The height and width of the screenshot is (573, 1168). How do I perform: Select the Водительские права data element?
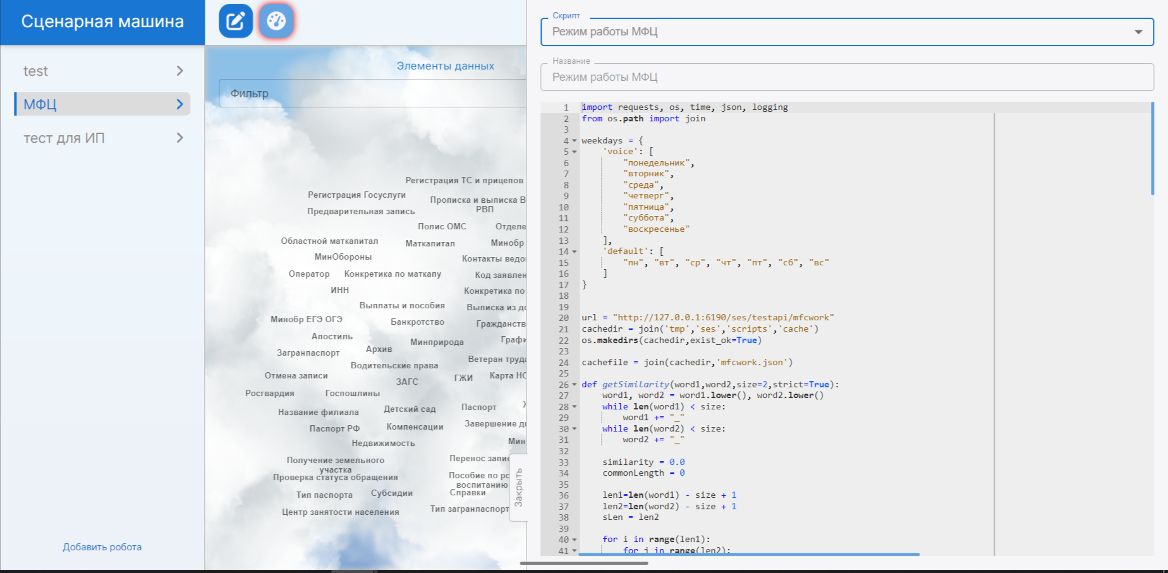point(394,365)
